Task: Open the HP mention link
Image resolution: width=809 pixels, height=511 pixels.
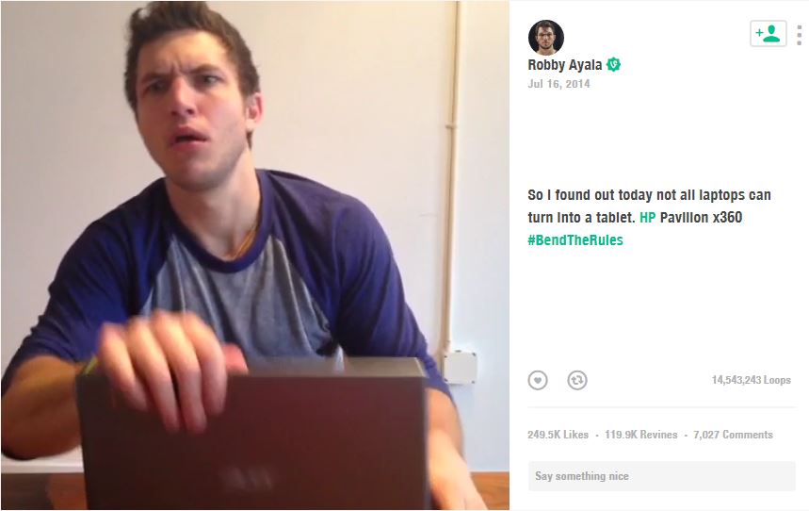Action: (x=648, y=218)
